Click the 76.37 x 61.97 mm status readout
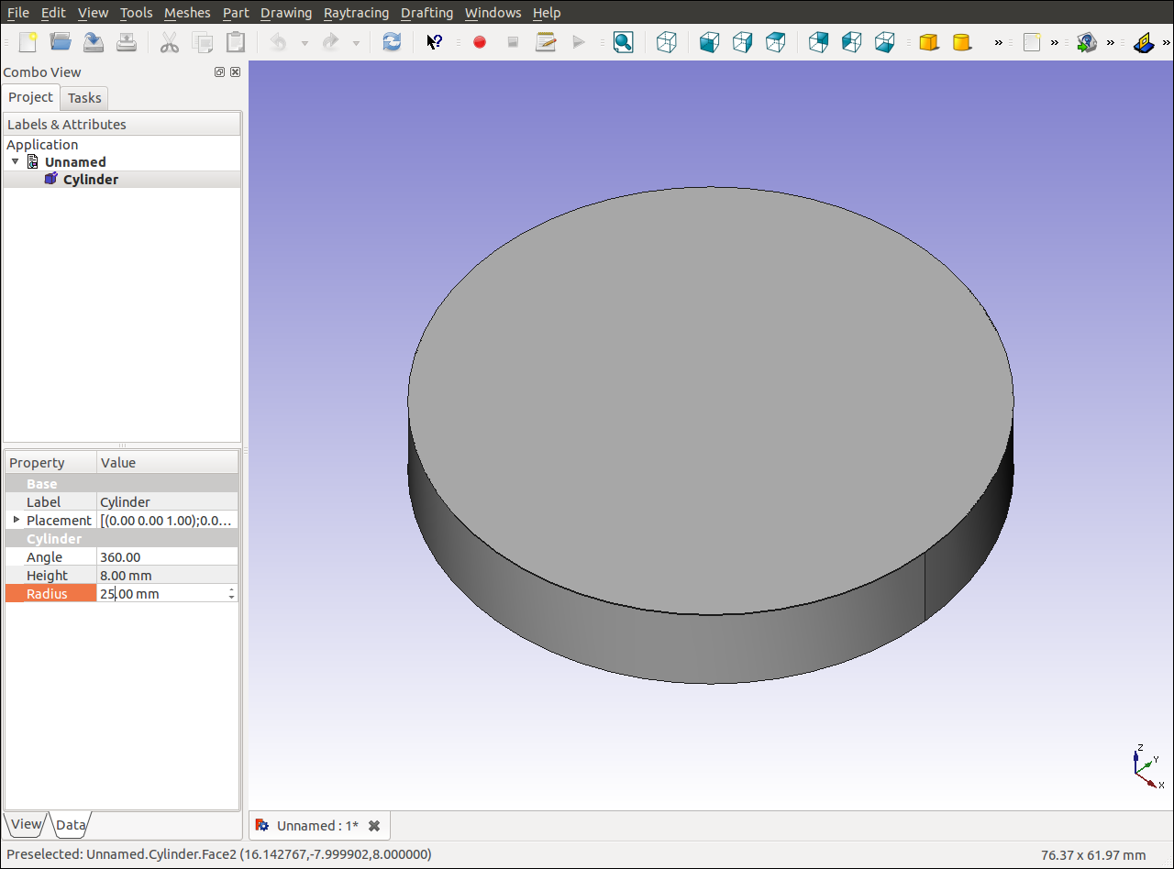 click(1093, 854)
